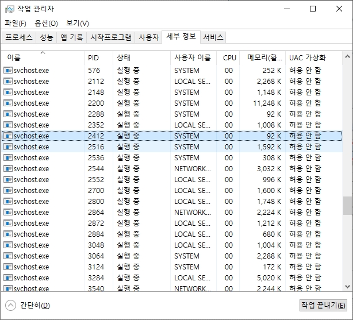The image size is (353, 320).
Task: Click the svchost.exe icon for PID 3064
Action: (x=8, y=256)
